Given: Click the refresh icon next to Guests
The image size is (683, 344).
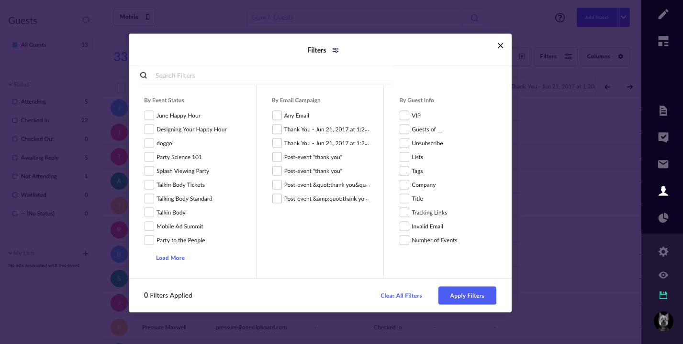Looking at the screenshot, I should [86, 20].
